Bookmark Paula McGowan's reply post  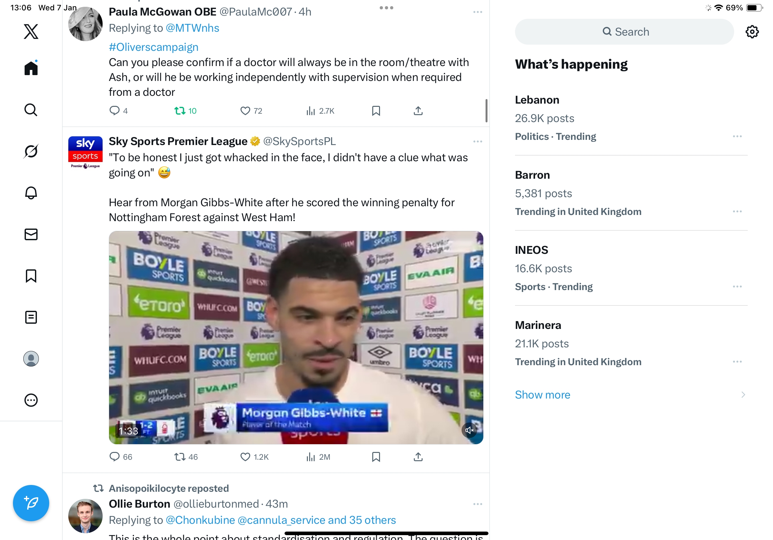[x=376, y=111]
